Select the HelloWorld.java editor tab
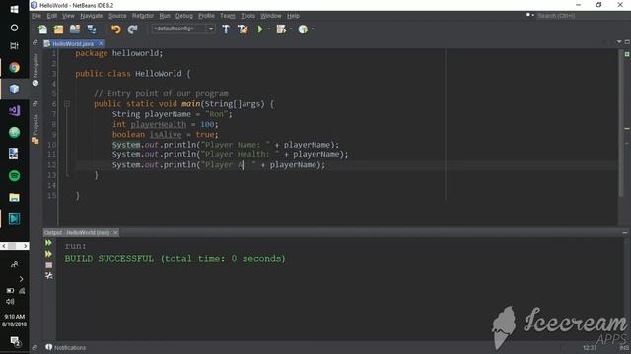The image size is (631, 354). (73, 43)
